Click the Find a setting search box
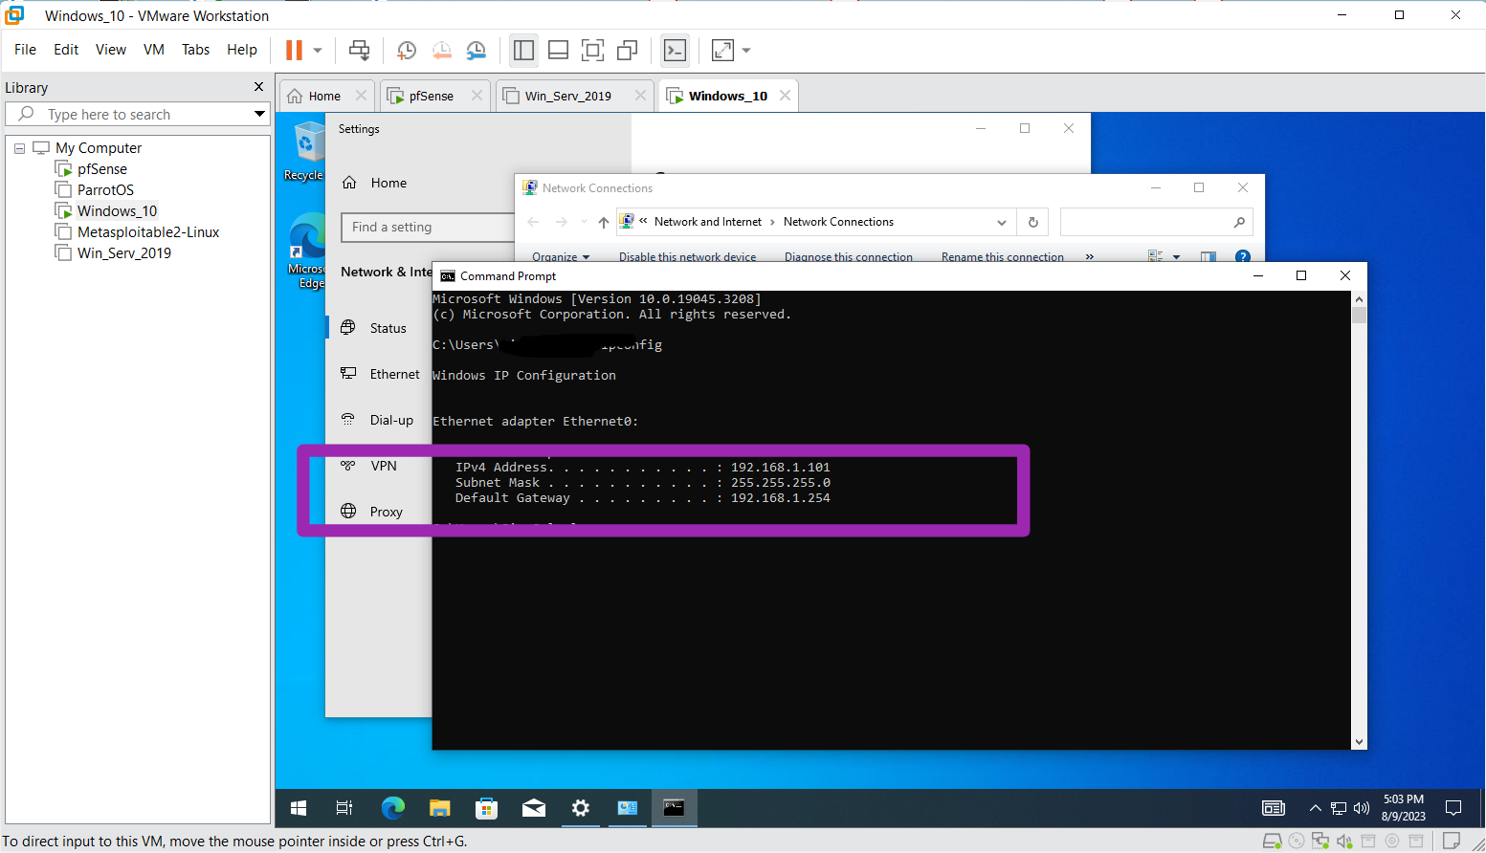 point(428,228)
